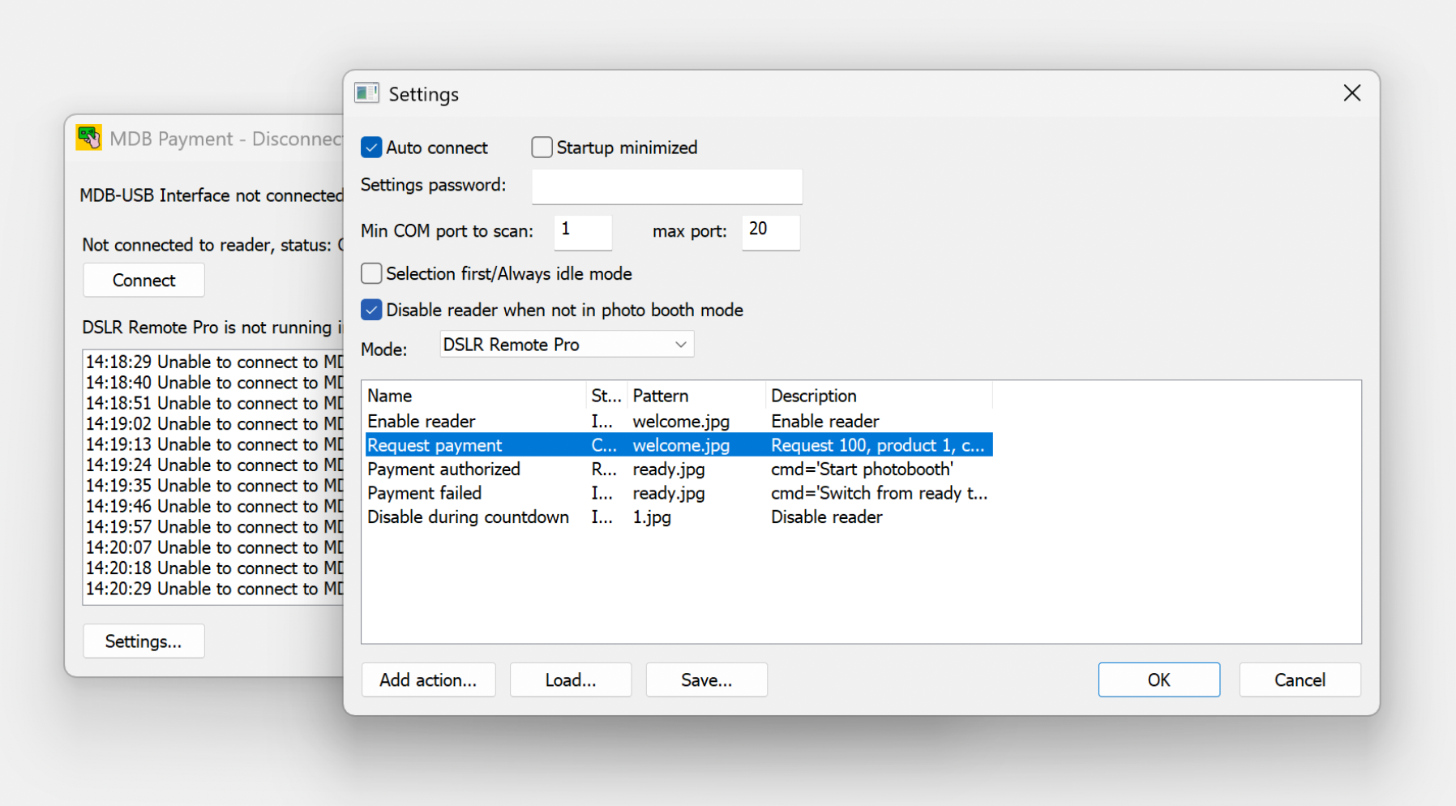The image size is (1456, 806).
Task: Click the Settings dialog title icon
Action: [x=366, y=94]
